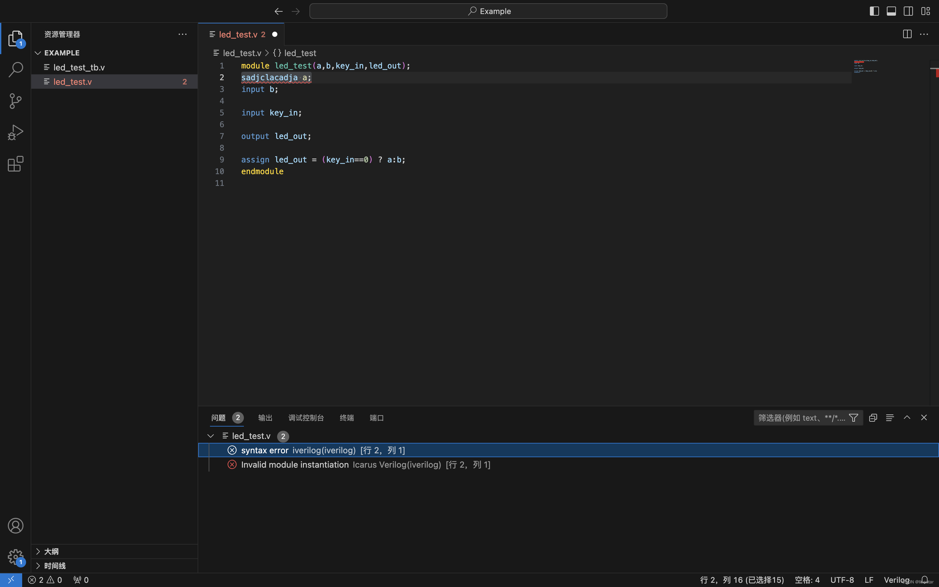Open go to line from cursor position status

(x=741, y=580)
